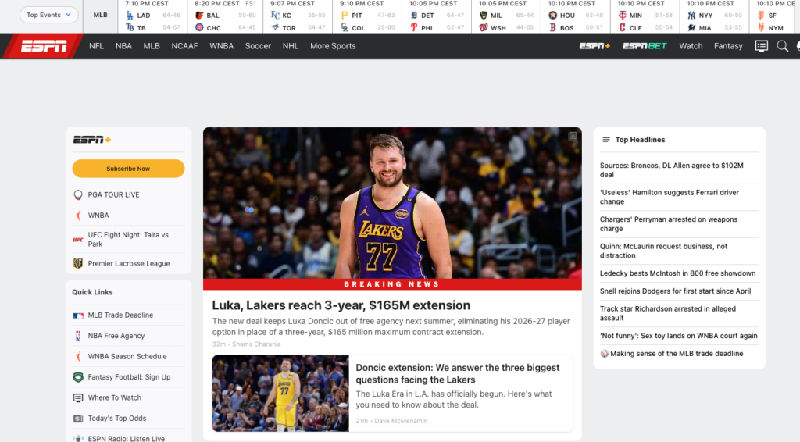800x442 pixels.
Task: Click the PGA TOUR LIVE icon
Action: point(78,195)
